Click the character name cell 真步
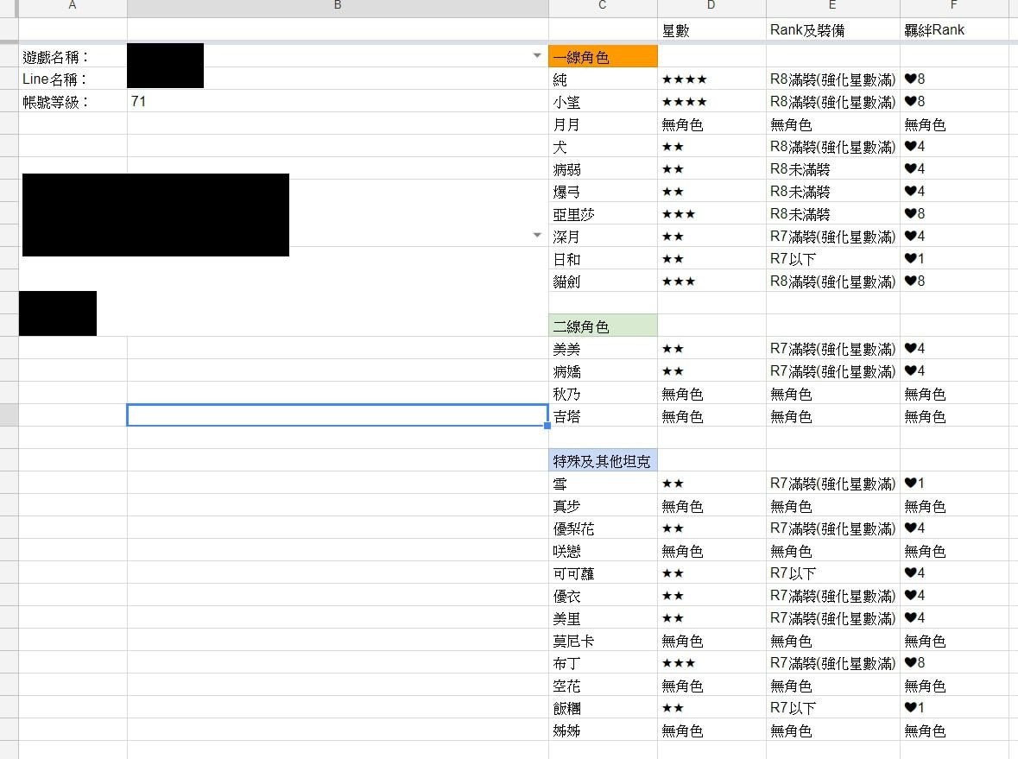Screen dimensions: 1018x759 click(x=604, y=506)
